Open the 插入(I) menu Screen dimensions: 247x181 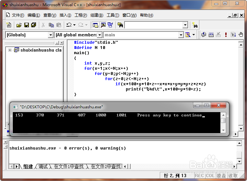click(x=65, y=15)
